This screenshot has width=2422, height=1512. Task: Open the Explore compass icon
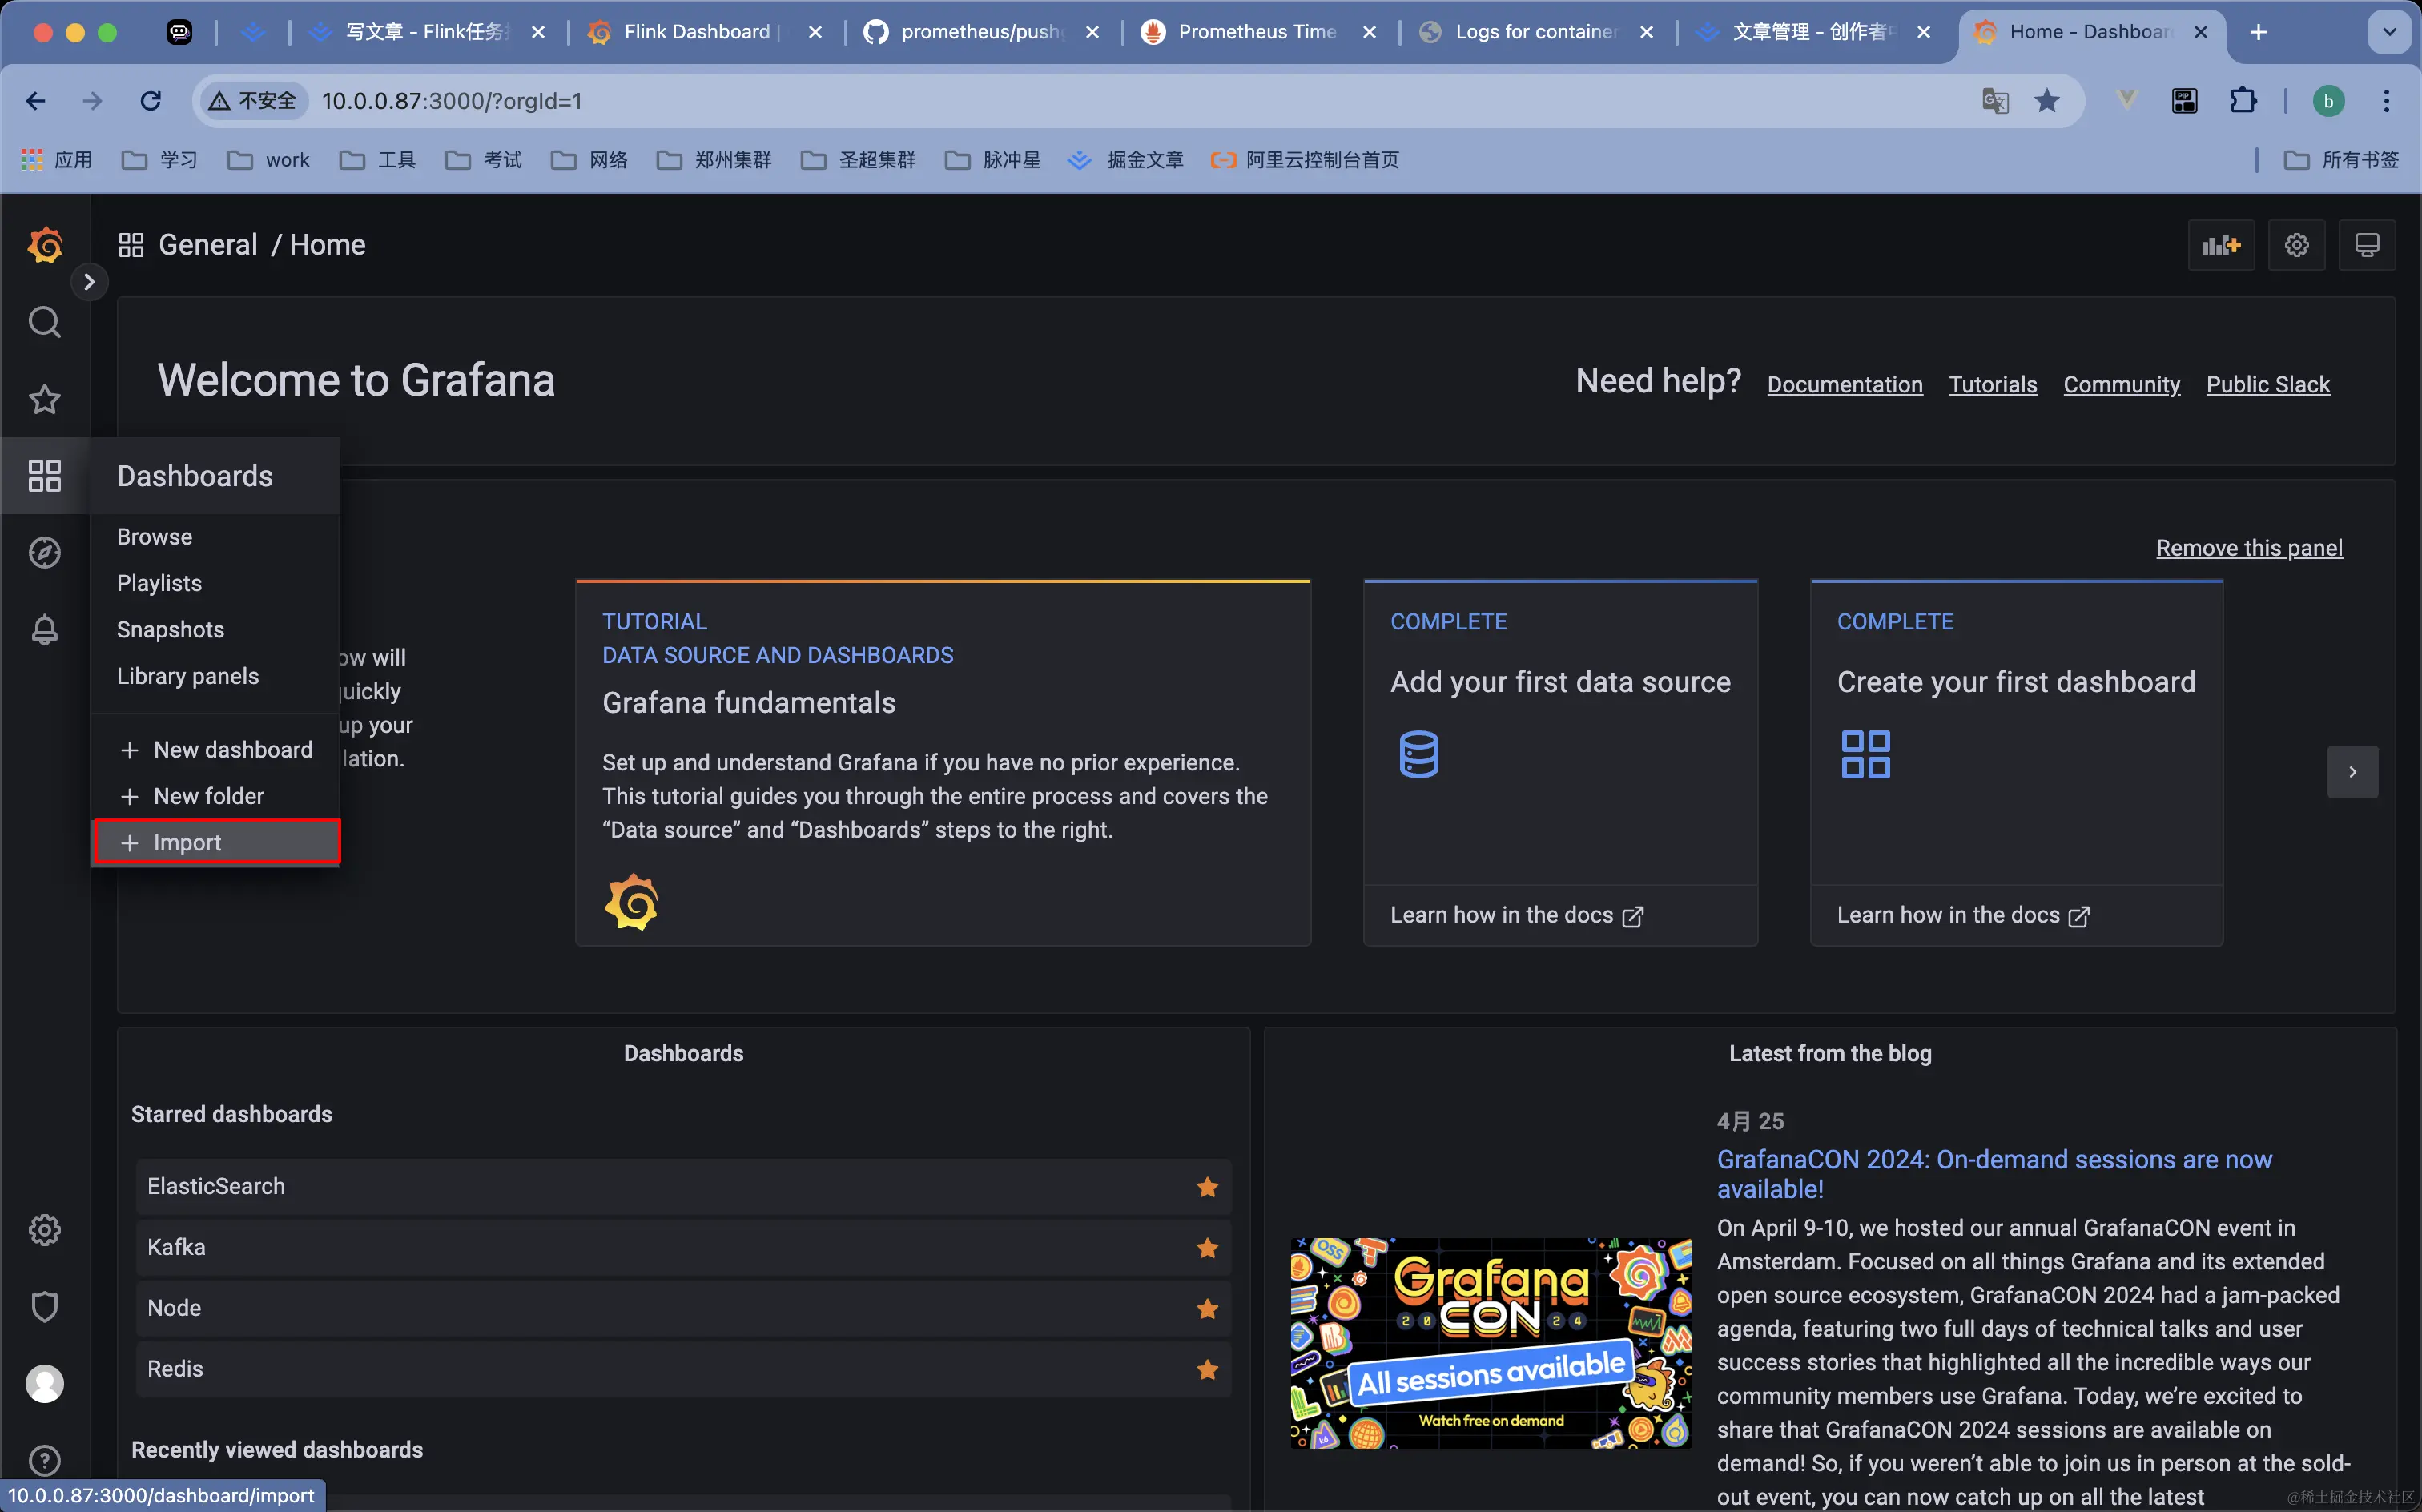pos(44,552)
